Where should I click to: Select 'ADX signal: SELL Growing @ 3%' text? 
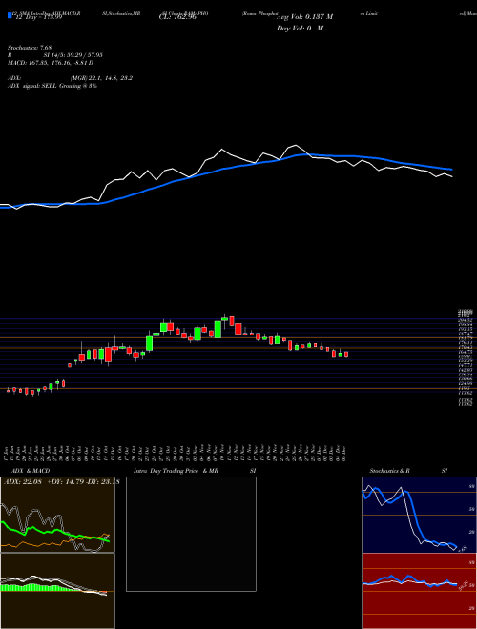pos(52,86)
